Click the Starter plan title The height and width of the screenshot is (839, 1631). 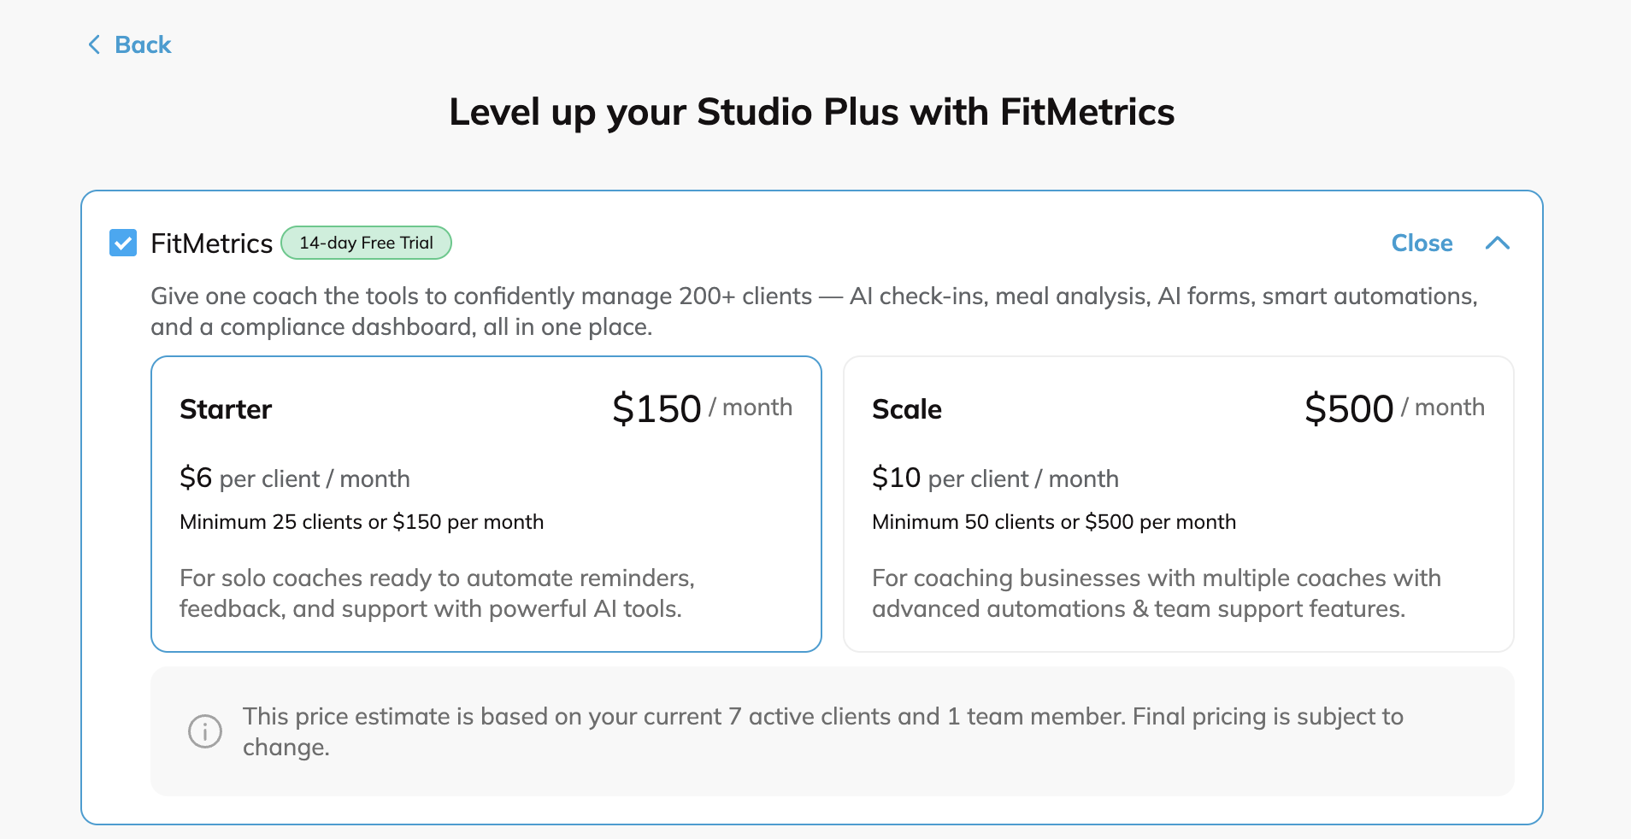point(226,409)
